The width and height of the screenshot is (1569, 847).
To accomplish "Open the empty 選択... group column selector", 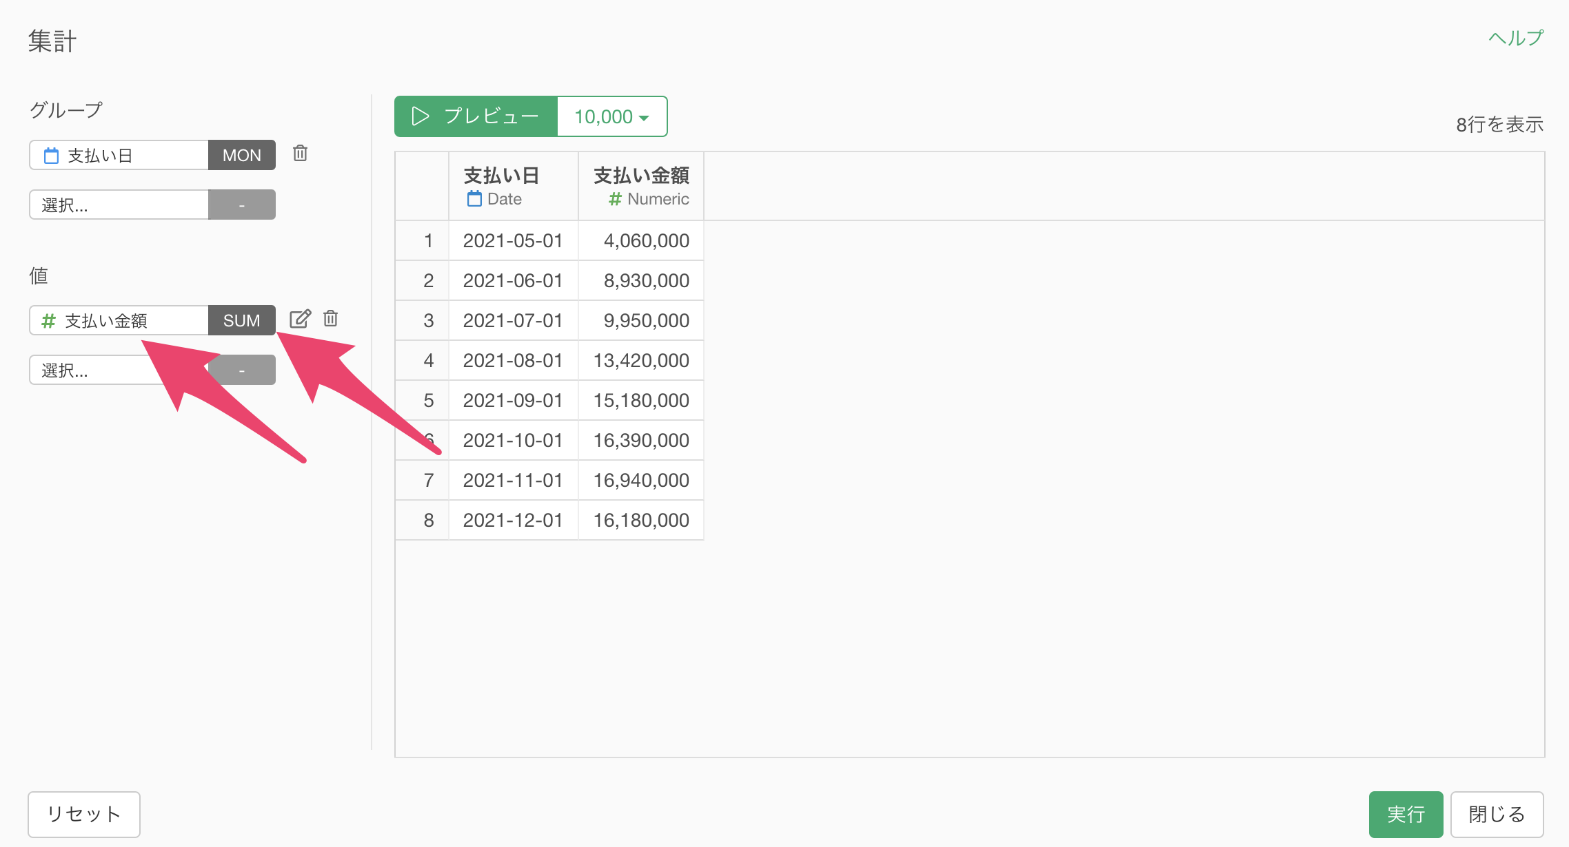I will (119, 205).
